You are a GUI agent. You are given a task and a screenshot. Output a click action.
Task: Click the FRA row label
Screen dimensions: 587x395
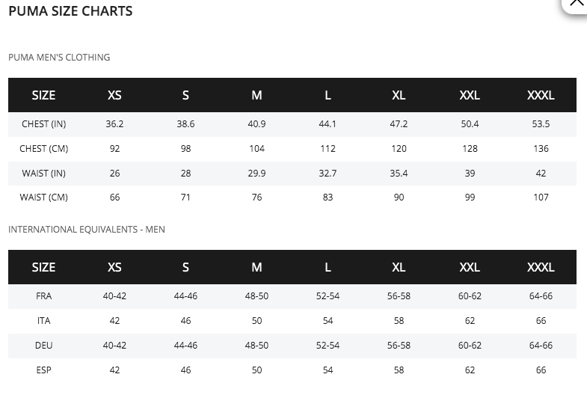[44, 296]
